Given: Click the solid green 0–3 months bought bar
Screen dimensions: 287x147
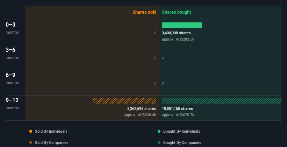Looking at the screenshot, I should [182, 25].
